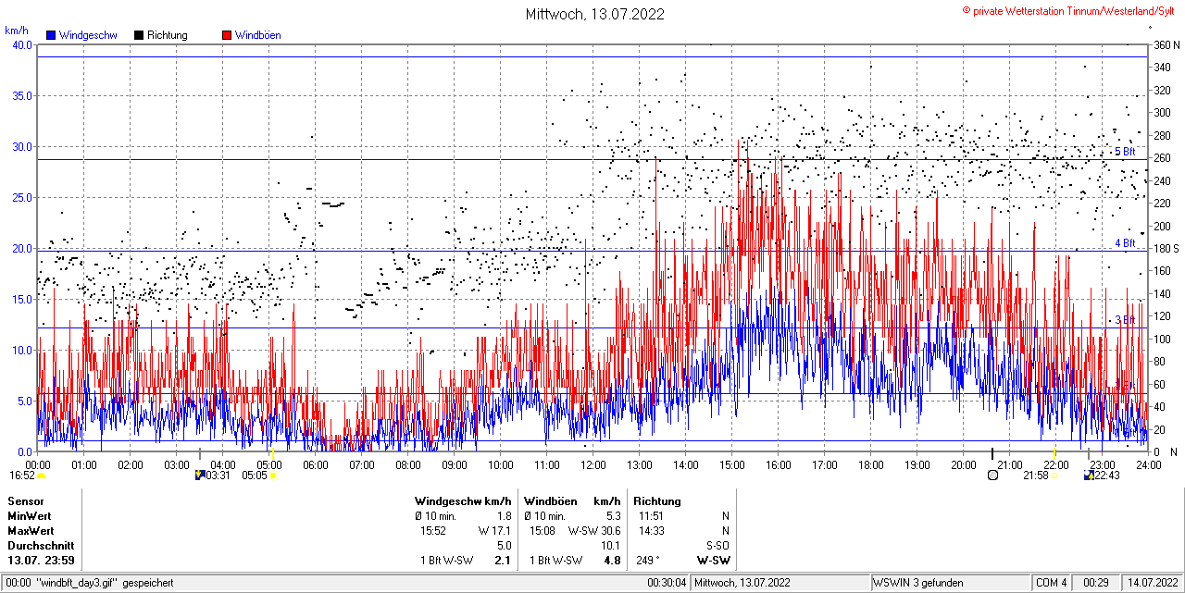The image size is (1185, 593).
Task: Click the red Windböen legend color square
Action: click(227, 35)
